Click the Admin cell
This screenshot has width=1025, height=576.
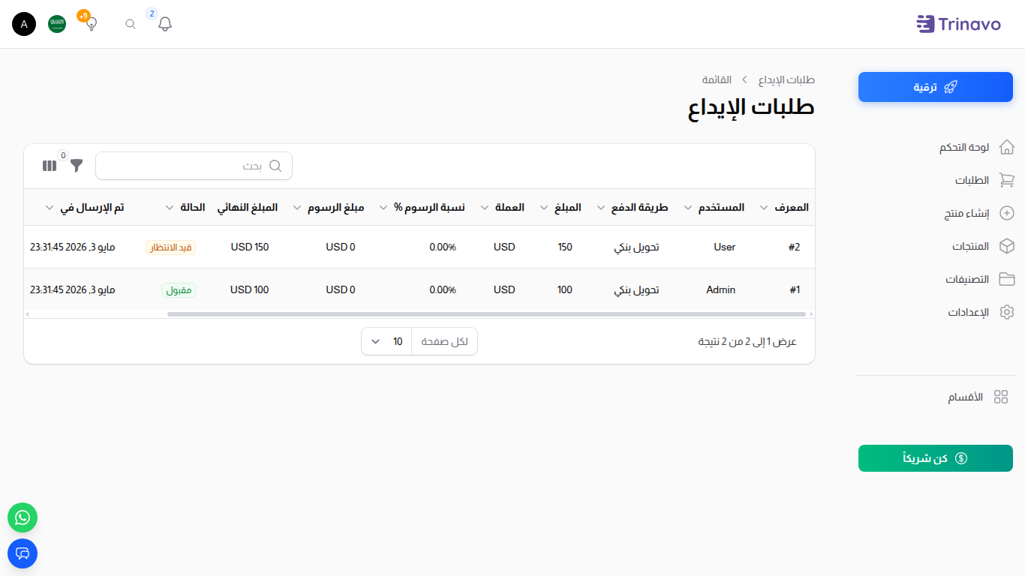point(721,289)
